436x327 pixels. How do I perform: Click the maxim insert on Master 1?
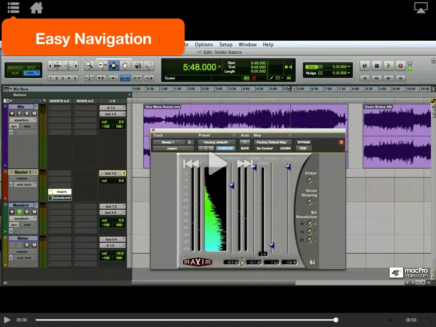tap(61, 192)
